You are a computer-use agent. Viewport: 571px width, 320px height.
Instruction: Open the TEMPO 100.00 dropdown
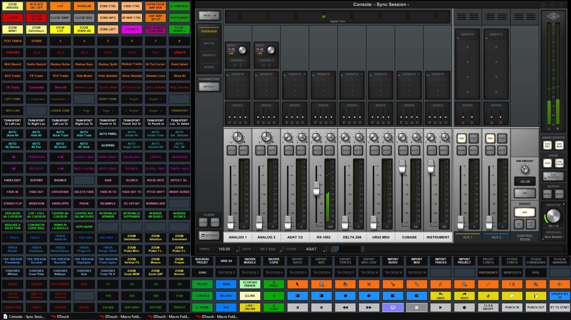tap(225, 249)
